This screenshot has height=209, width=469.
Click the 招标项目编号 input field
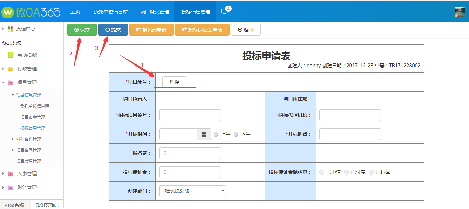click(190, 115)
